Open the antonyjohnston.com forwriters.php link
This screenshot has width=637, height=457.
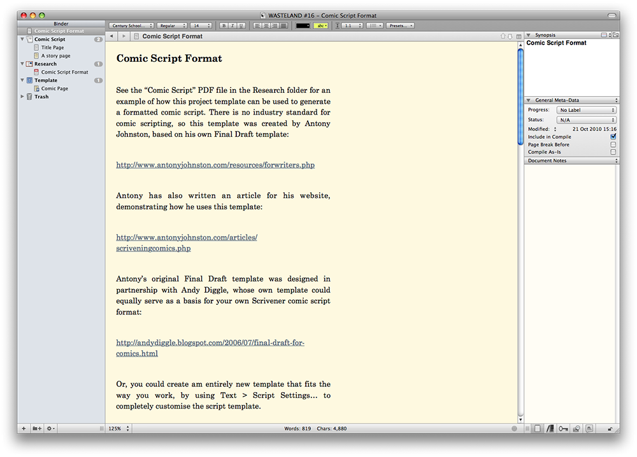tap(215, 165)
